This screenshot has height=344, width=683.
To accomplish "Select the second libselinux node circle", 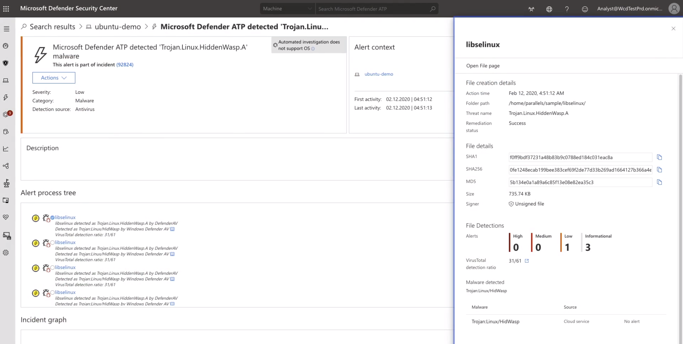I will point(52,243).
